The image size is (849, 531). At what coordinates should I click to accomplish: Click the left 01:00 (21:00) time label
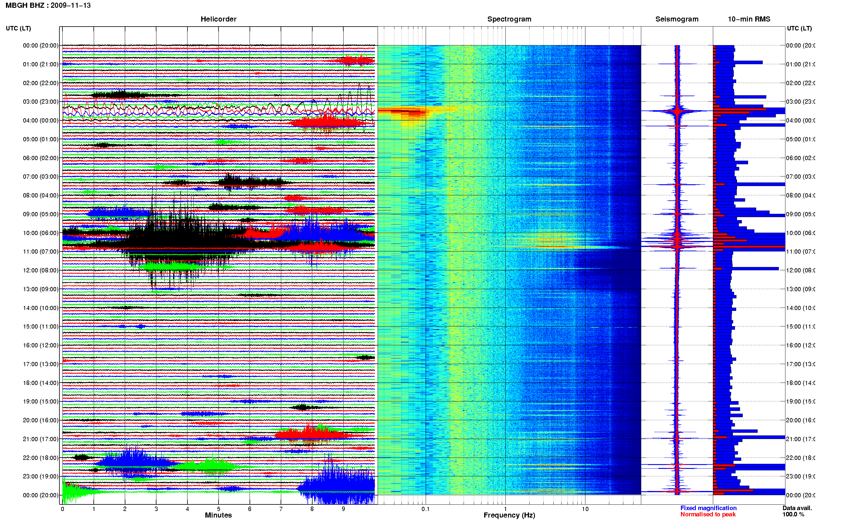click(41, 64)
